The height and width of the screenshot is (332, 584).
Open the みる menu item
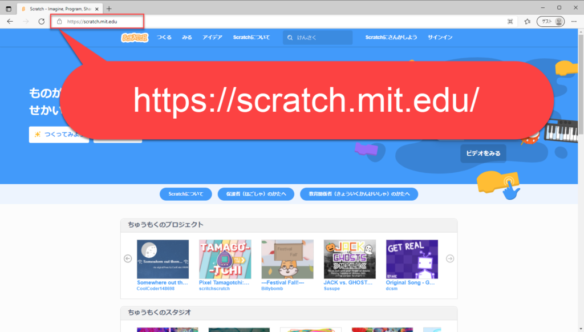187,38
